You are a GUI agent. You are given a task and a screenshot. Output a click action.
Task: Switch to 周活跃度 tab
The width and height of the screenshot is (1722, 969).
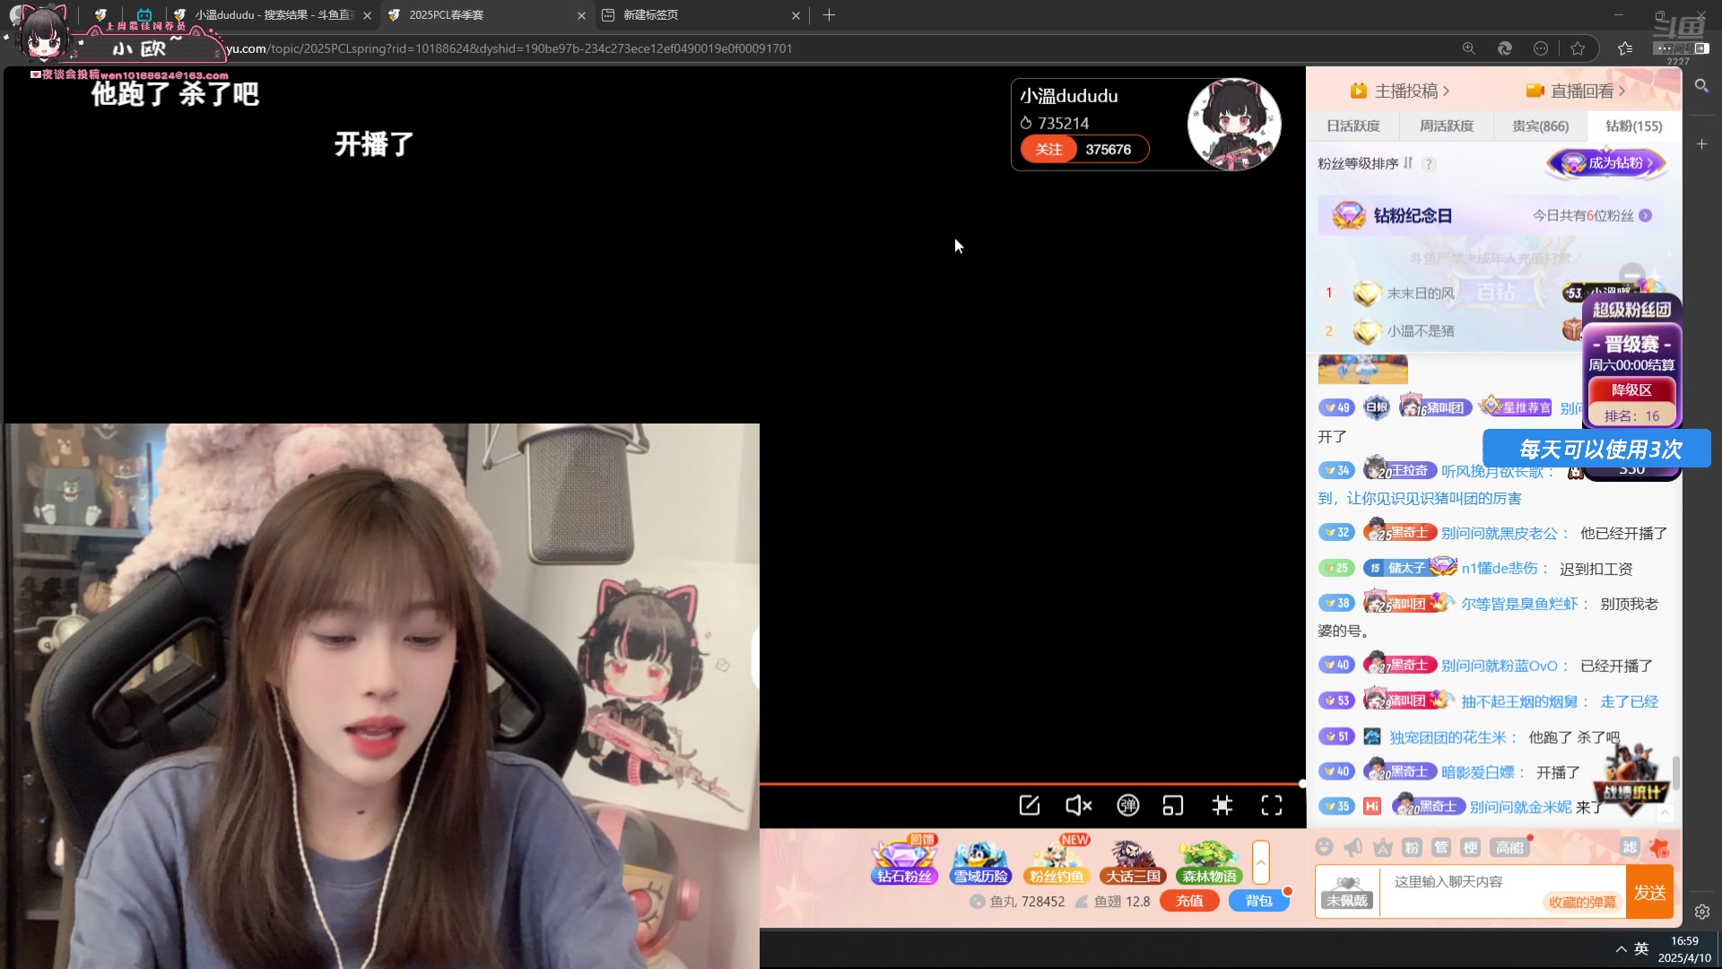pyautogui.click(x=1447, y=126)
